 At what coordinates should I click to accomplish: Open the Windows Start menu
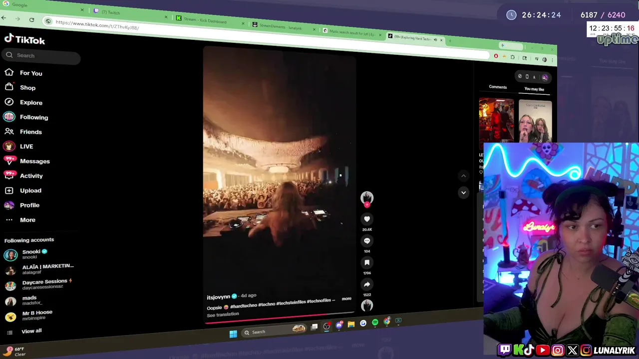click(233, 334)
